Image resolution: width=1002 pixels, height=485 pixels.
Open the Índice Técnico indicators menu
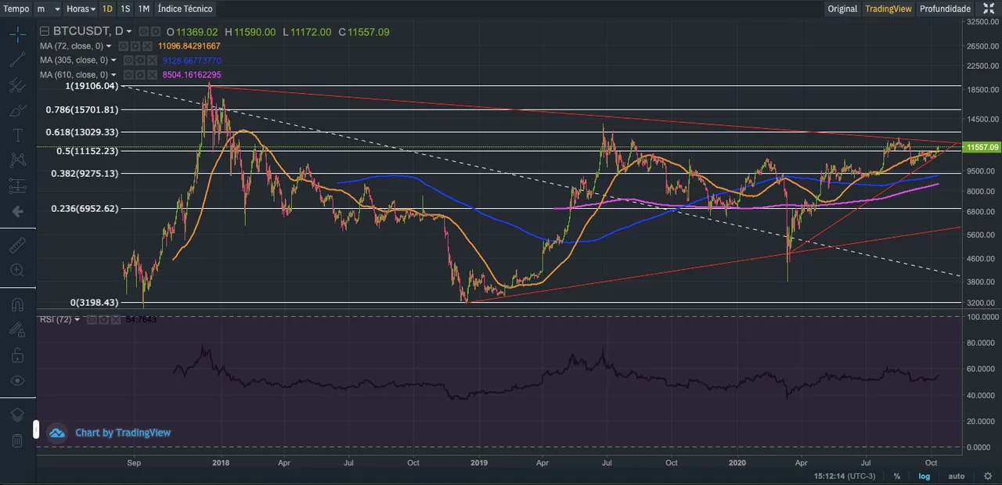[185, 9]
